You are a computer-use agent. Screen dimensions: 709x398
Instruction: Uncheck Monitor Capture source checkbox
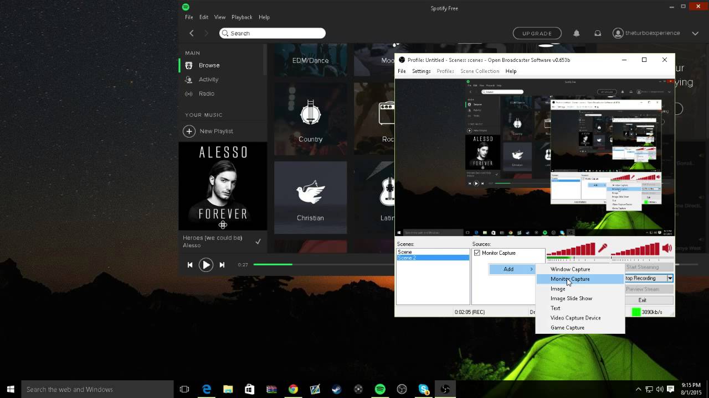tap(477, 253)
